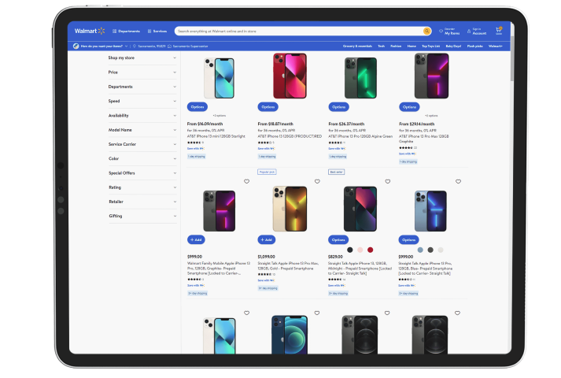The image size is (561, 378).
Task: Open the Services menu
Action: click(157, 31)
